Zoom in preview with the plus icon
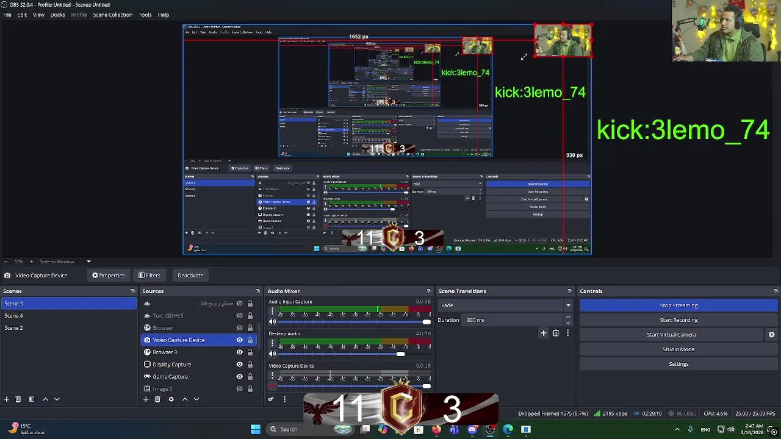 tap(32, 262)
